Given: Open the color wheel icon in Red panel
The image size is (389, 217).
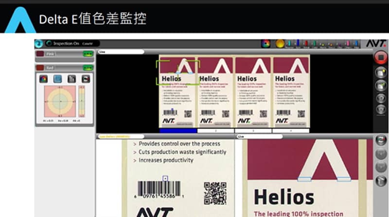Looking at the screenshot, I should pyautogui.click(x=43, y=78).
